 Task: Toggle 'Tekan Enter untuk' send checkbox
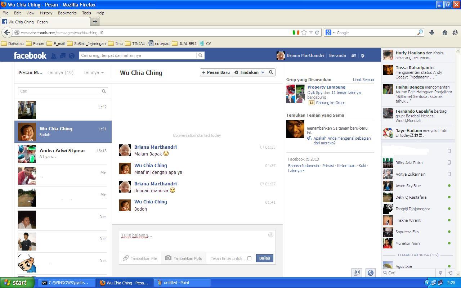pos(249,258)
